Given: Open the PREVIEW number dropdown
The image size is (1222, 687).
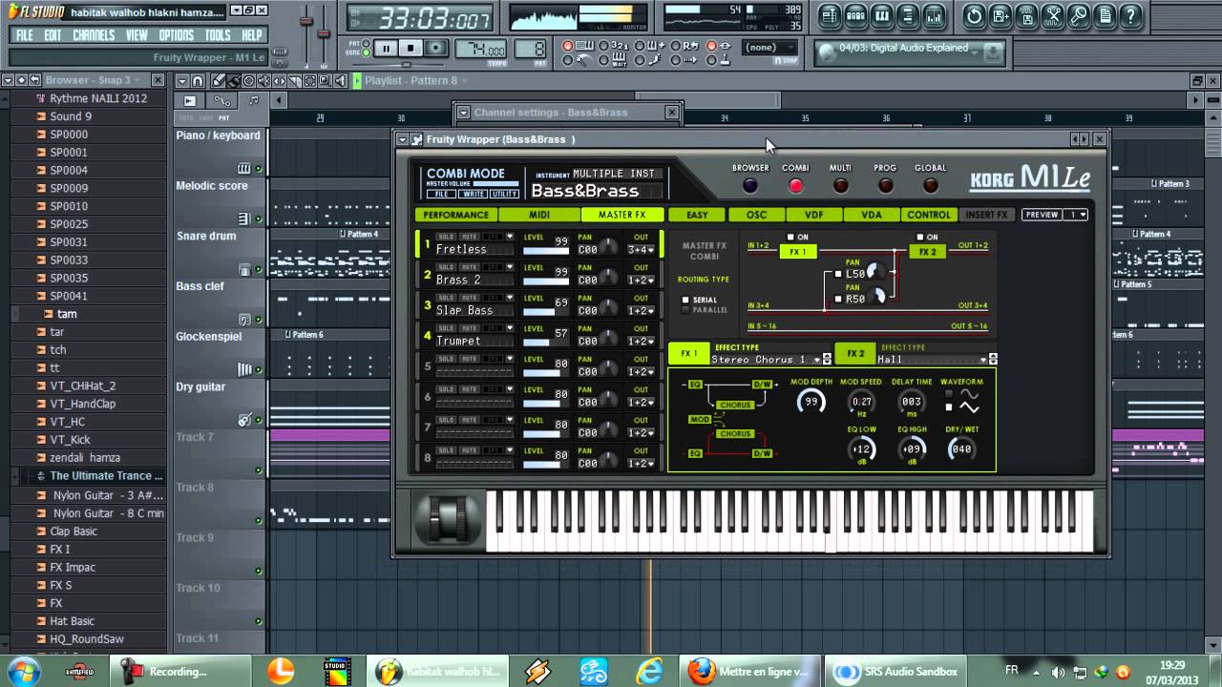Looking at the screenshot, I should (x=1076, y=215).
